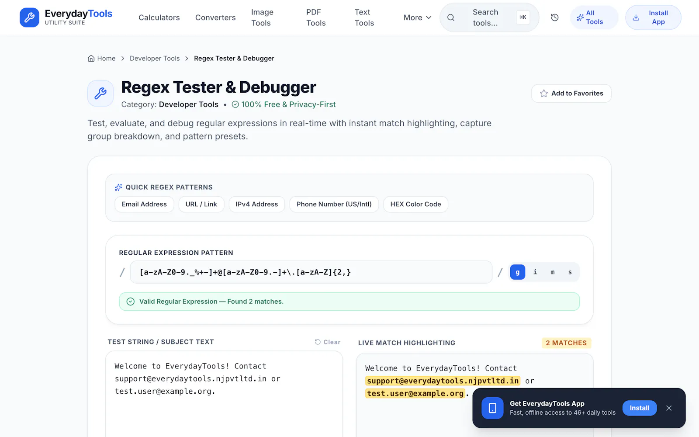This screenshot has width=699, height=437.
Task: Go to Home breadcrumb link
Action: (102, 59)
